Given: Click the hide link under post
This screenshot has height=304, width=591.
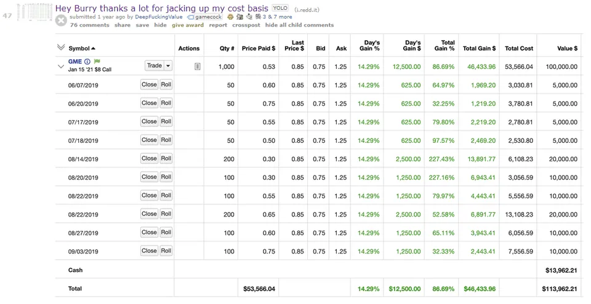Looking at the screenshot, I should pyautogui.click(x=160, y=25).
